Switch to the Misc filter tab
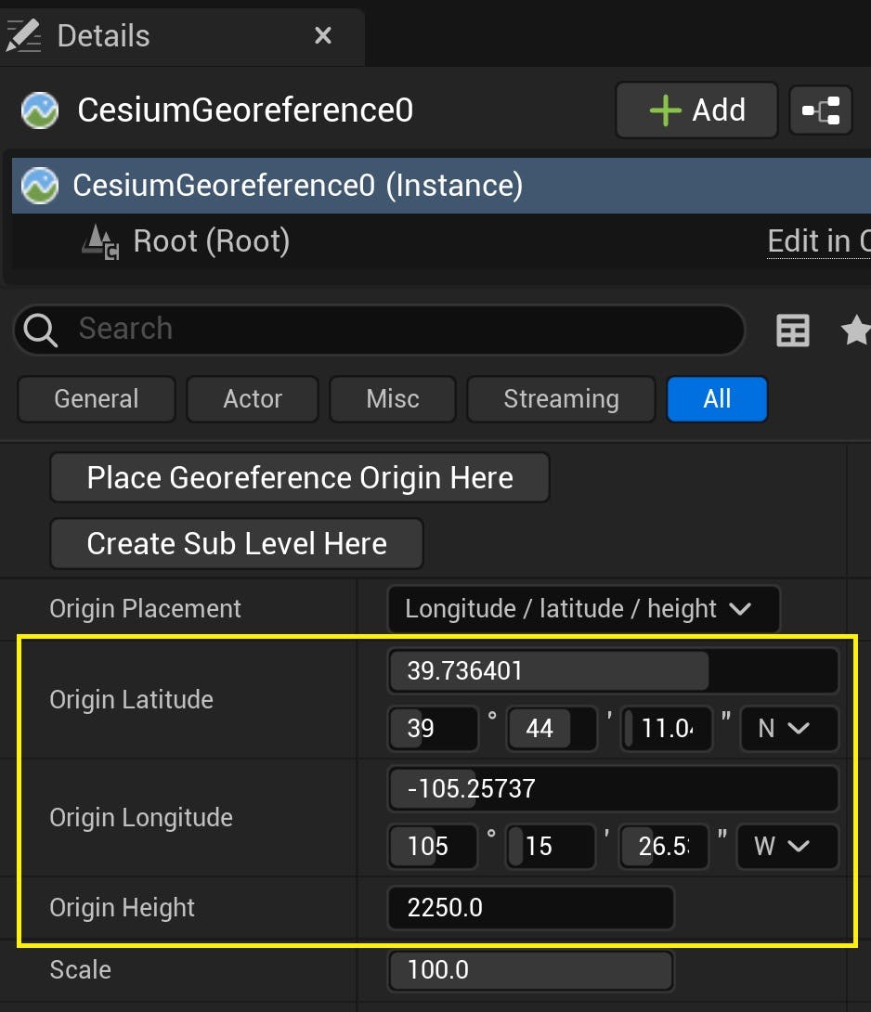The width and height of the screenshot is (871, 1012). pyautogui.click(x=393, y=399)
